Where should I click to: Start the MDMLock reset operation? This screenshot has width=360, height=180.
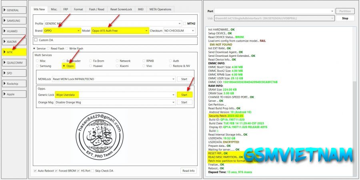click(x=184, y=79)
